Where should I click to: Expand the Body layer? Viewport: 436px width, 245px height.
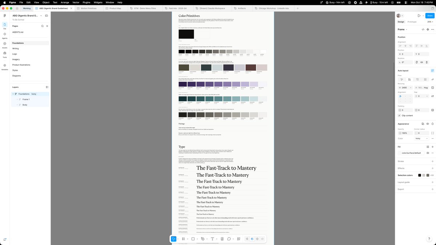click(17, 105)
